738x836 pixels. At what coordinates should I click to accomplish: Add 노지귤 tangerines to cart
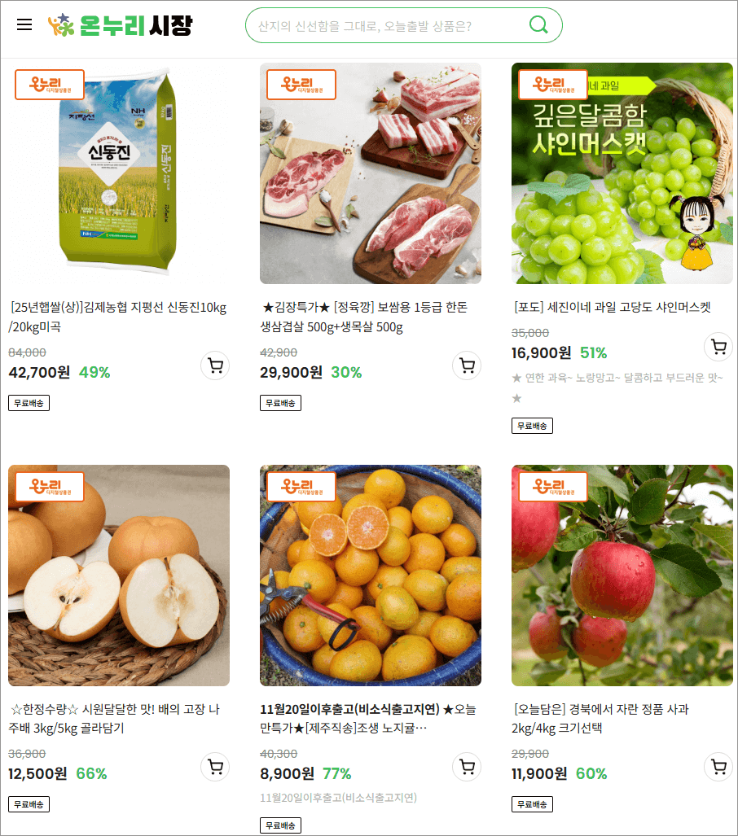[467, 768]
